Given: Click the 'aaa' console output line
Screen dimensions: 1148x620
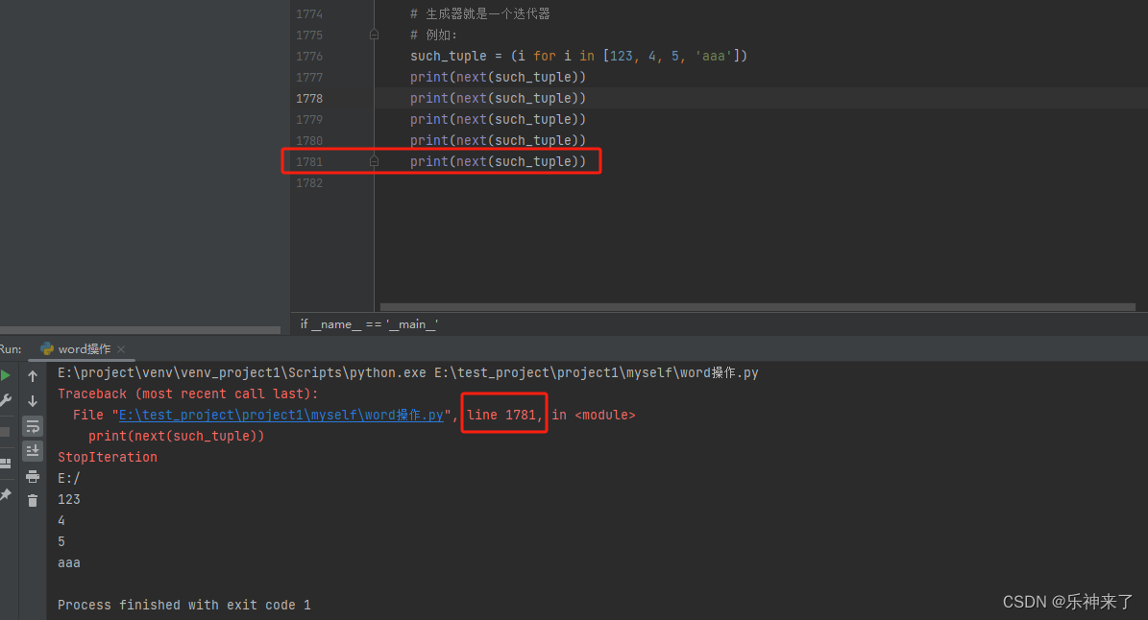Looking at the screenshot, I should (x=69, y=563).
